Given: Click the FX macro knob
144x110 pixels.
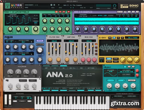Looking at the screenshot, I should click(34, 72).
